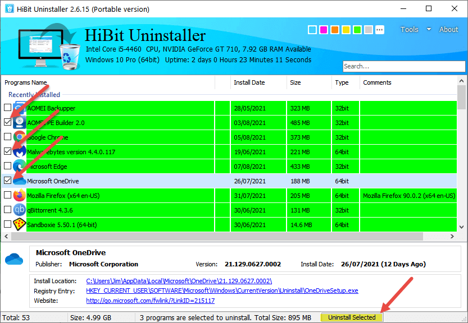
Task: Click the AOMEI PE Builder disc icon
Action: coord(20,122)
